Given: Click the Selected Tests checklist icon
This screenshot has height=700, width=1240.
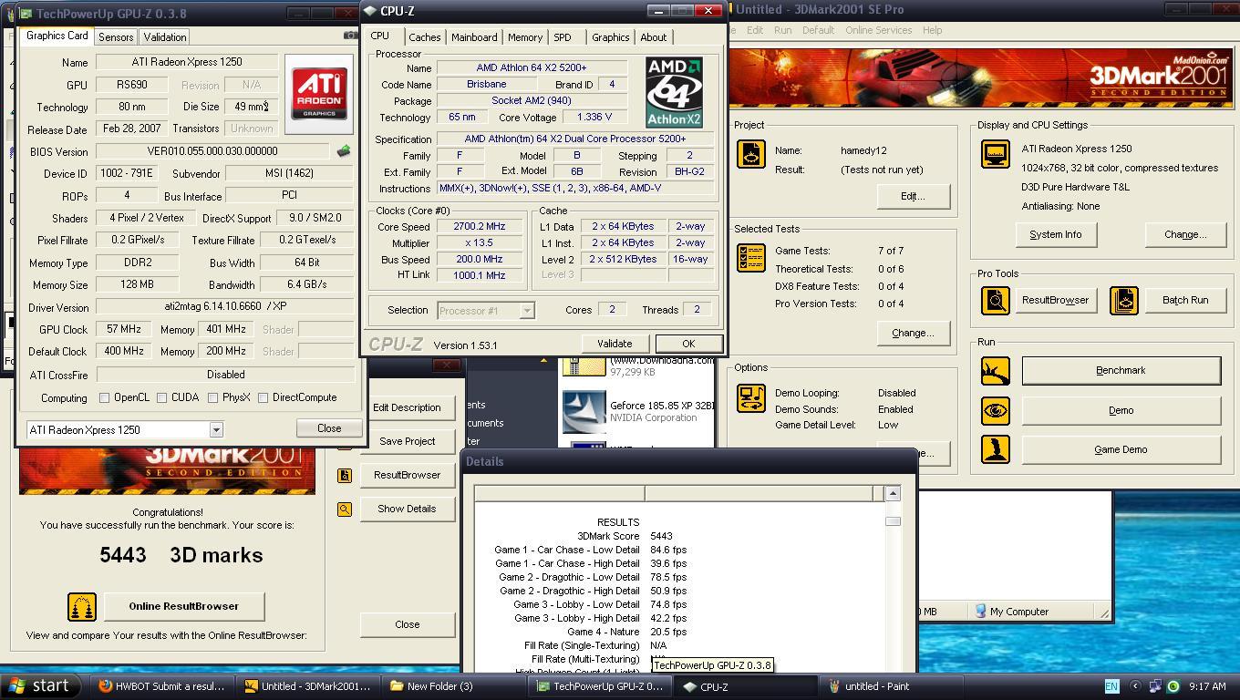Looking at the screenshot, I should (750, 258).
